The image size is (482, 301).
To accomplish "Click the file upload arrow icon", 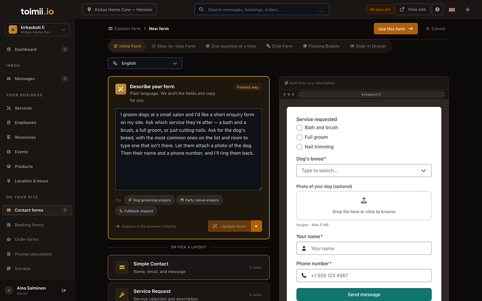I will tap(364, 200).
